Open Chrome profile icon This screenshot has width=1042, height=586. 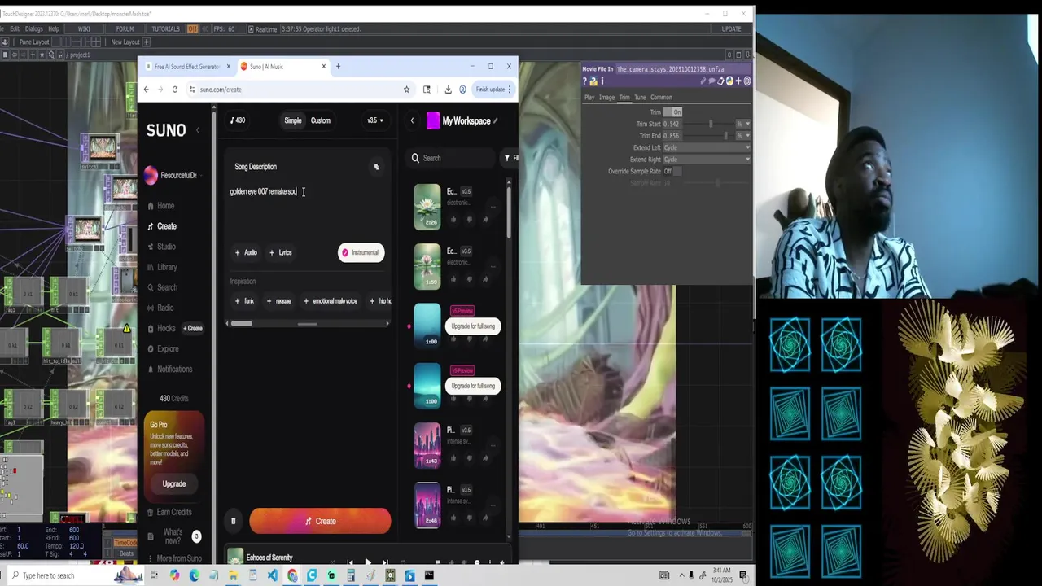tap(462, 90)
